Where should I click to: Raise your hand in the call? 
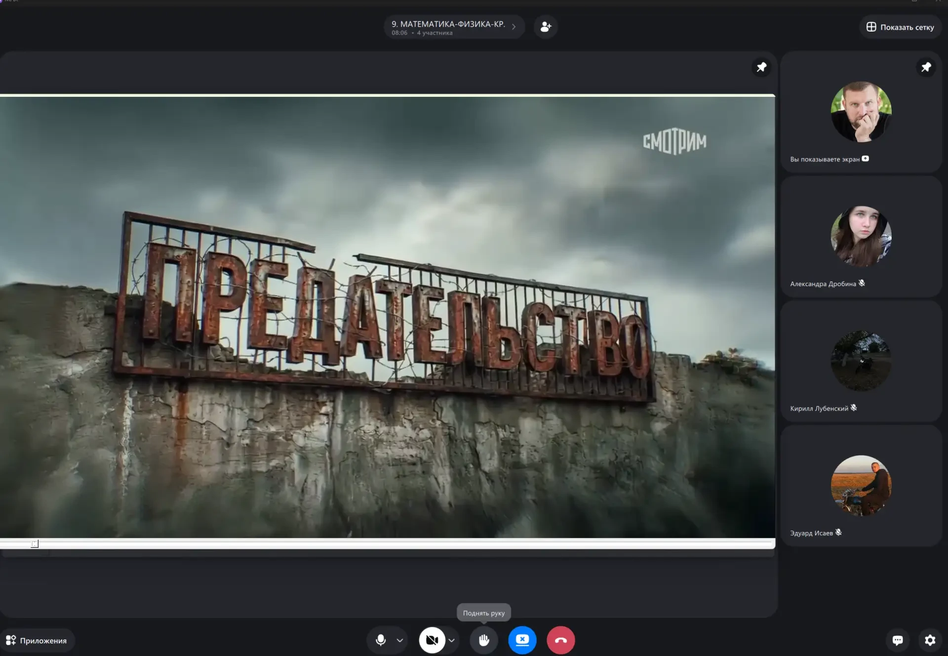pyautogui.click(x=484, y=640)
